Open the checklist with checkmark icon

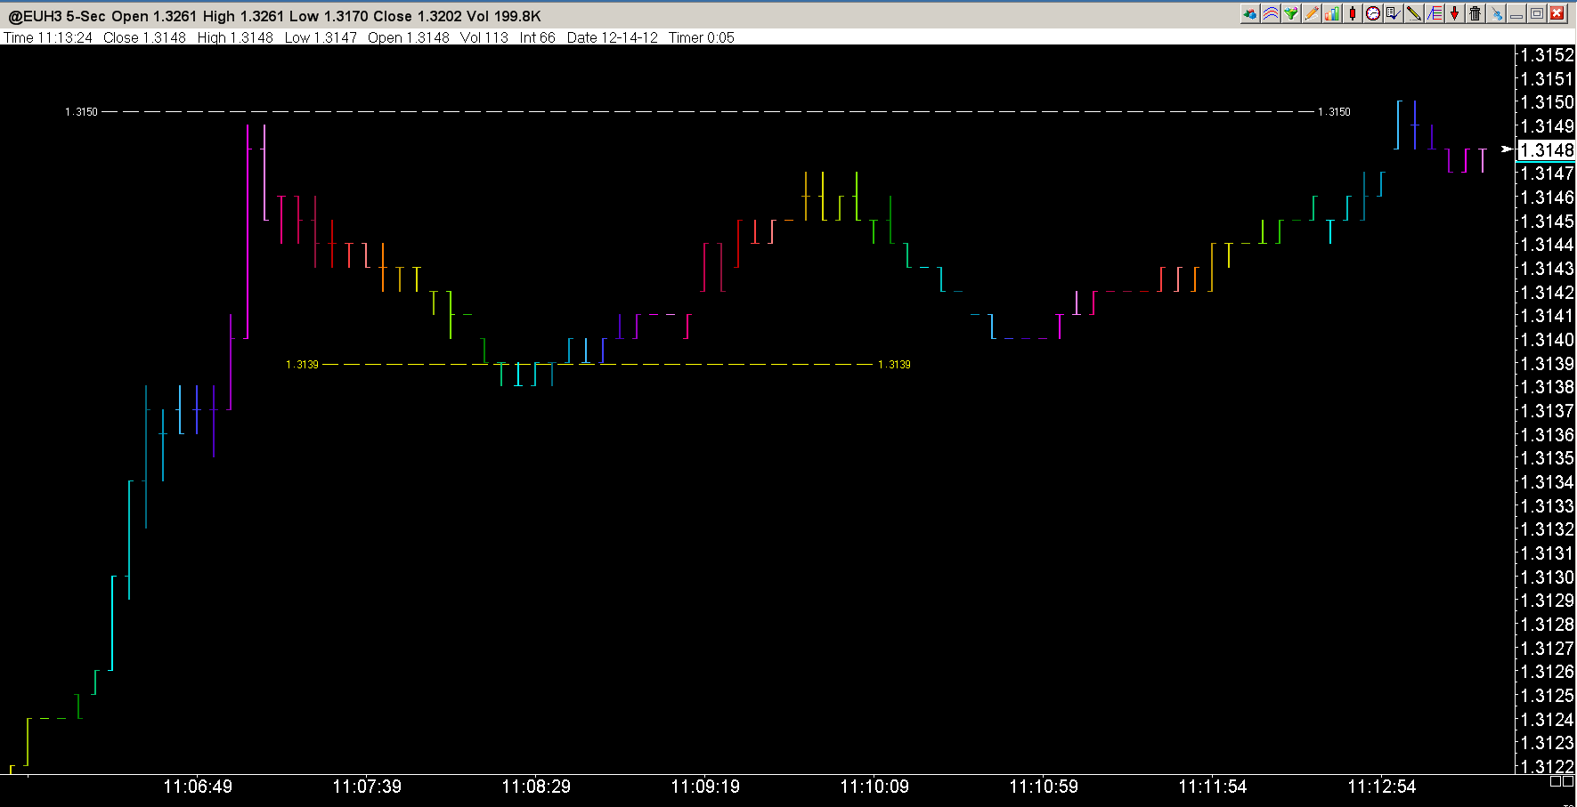pos(1394,13)
